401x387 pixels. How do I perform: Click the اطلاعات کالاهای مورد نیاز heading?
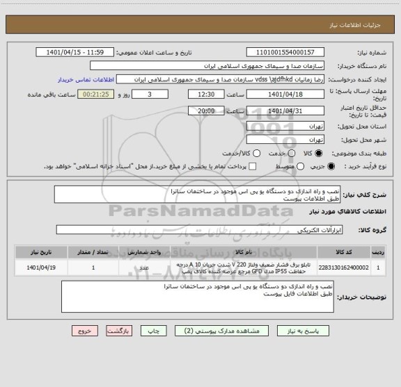348,212
